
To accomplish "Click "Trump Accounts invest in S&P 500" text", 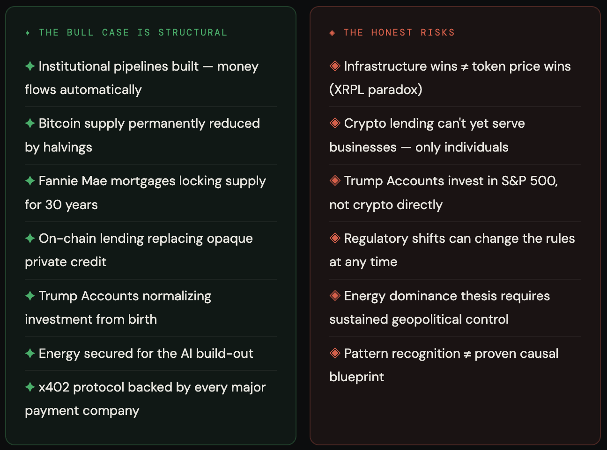I will 451,181.
